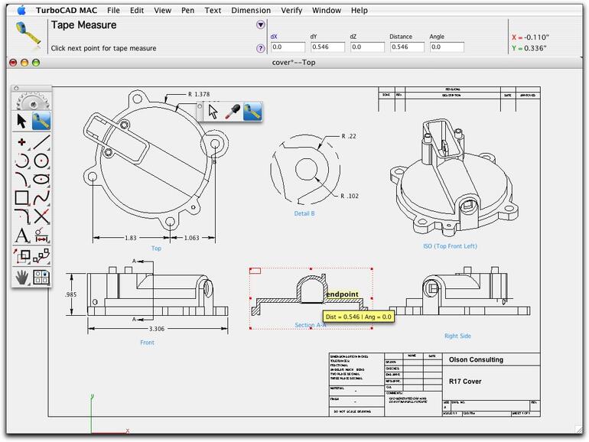Click the Distance input field
The height and width of the screenshot is (442, 589).
pyautogui.click(x=406, y=47)
